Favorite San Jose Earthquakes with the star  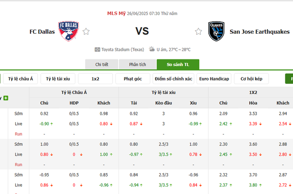click(x=198, y=32)
